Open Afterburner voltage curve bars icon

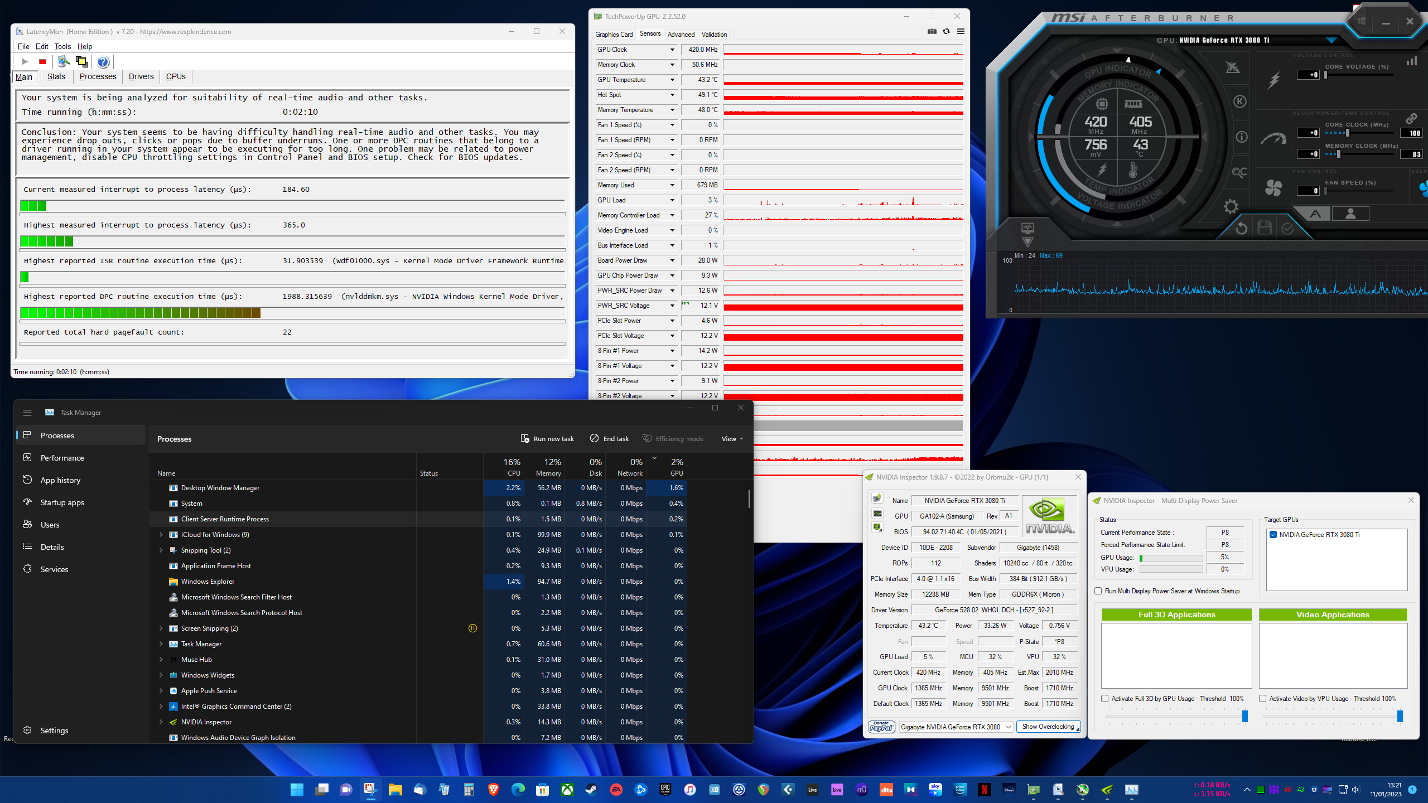point(1411,61)
